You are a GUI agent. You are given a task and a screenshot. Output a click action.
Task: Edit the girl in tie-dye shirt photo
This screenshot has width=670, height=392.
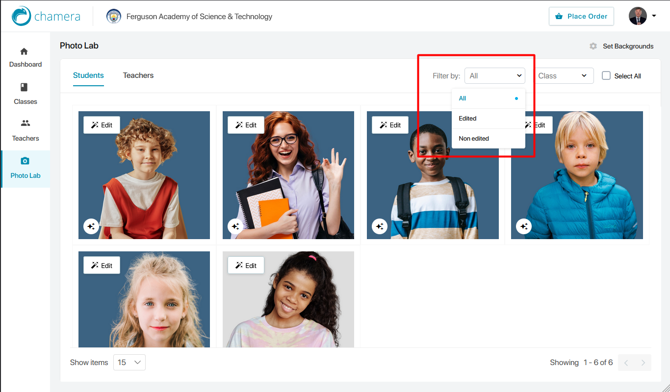[x=246, y=266]
